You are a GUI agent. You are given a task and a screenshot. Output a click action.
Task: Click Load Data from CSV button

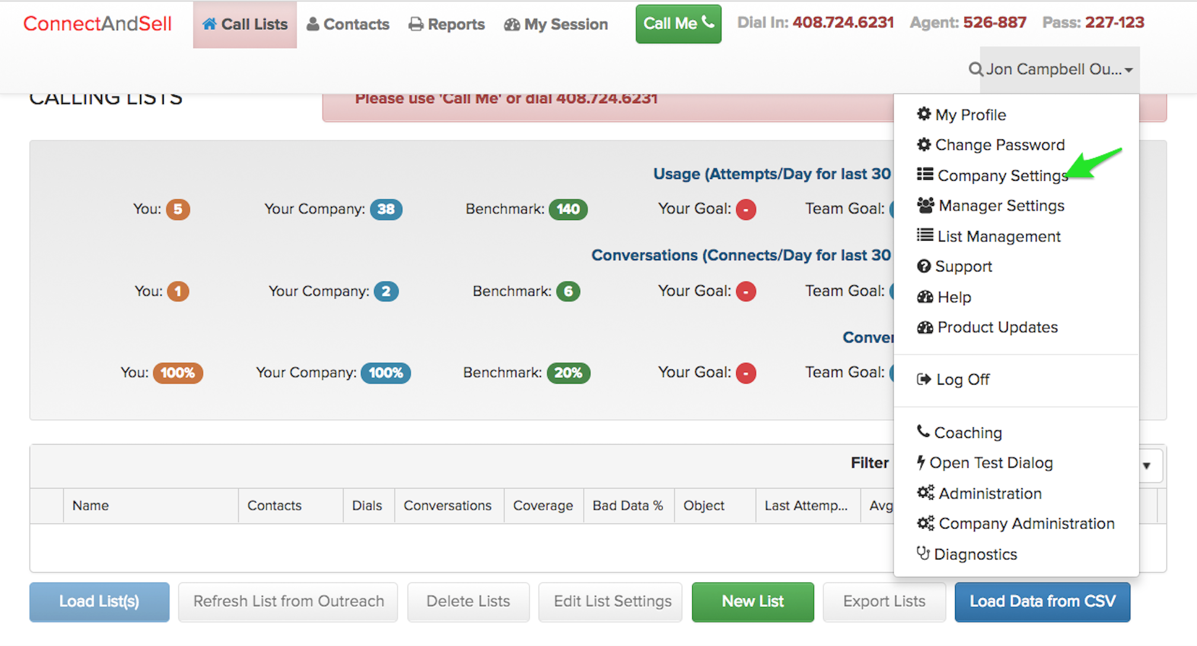click(1042, 602)
